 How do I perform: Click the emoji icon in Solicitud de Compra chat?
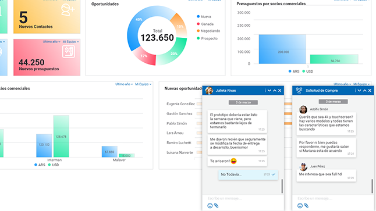pos(300,206)
